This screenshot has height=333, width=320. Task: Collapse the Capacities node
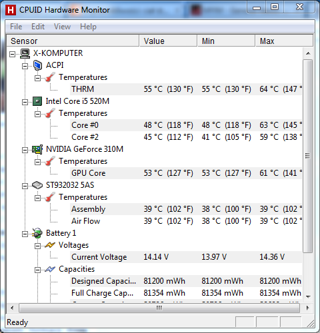(38, 270)
